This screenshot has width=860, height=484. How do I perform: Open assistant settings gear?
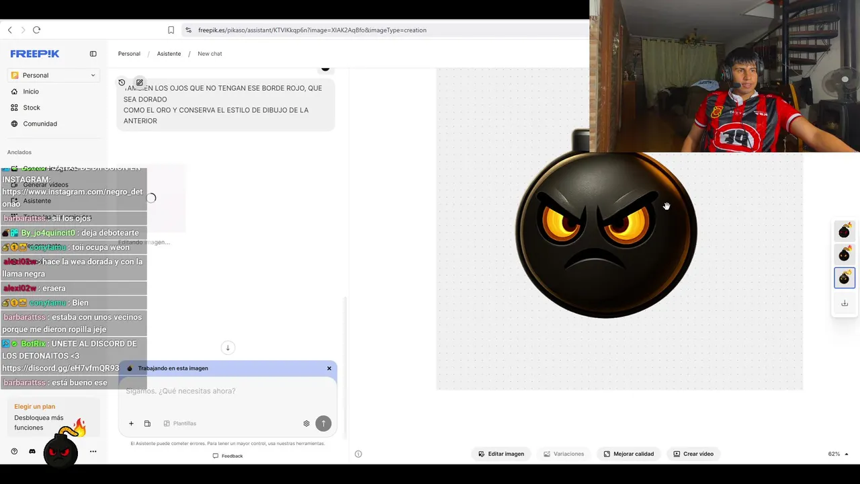[306, 424]
